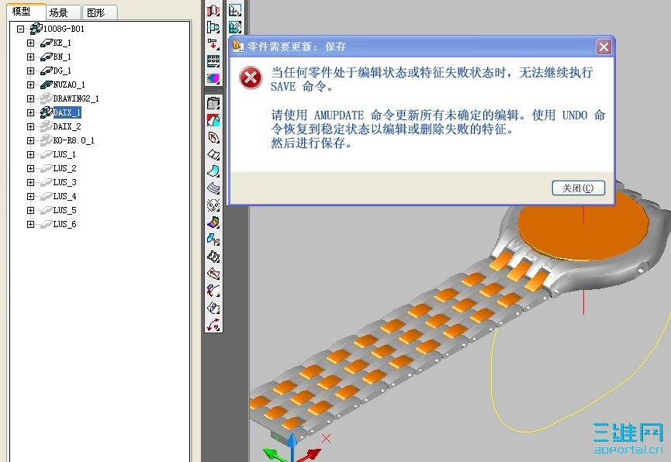Expand the DG_1 tree node
671x462 pixels.
[x=30, y=71]
